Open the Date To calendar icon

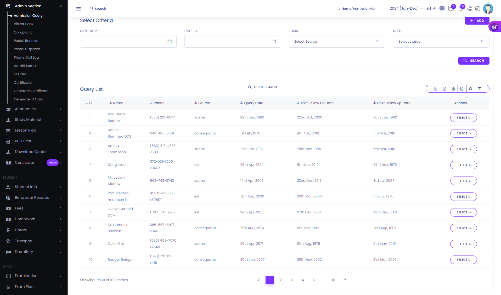(274, 41)
